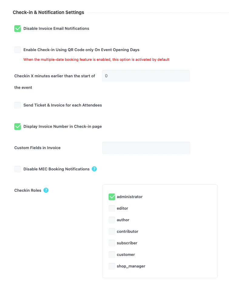Check the customer checkin role
Screen dimensions: 229x290
tap(112, 254)
